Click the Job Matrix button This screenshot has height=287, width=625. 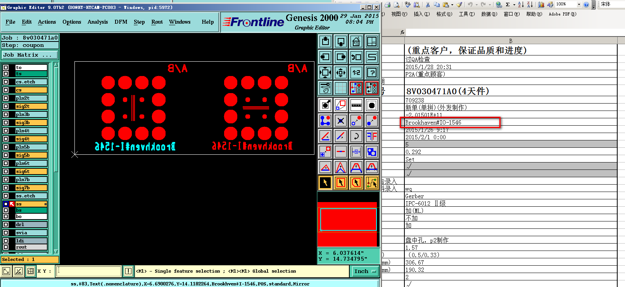(x=30, y=55)
